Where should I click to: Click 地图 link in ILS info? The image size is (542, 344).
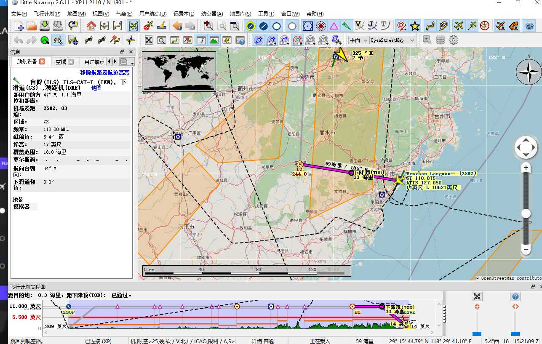tap(96, 88)
